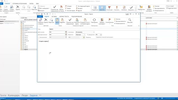Increase percent complete spinner value
Screen dimensions: 178x100
point(101,34)
